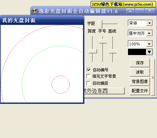Click the 基线 vertical slider thumb

pyautogui.click(x=113, y=51)
